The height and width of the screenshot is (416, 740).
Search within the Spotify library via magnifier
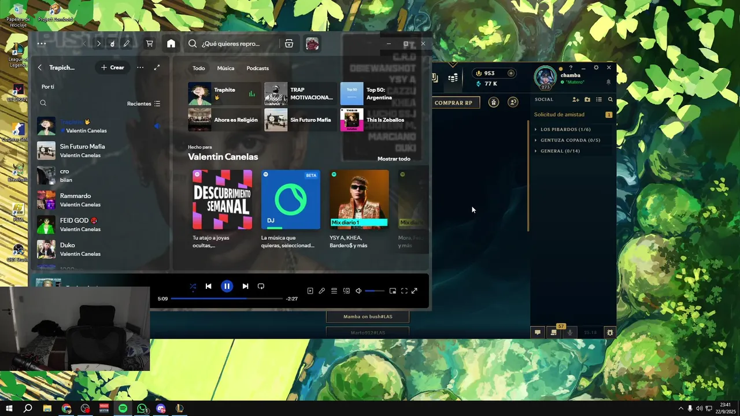[x=43, y=103]
